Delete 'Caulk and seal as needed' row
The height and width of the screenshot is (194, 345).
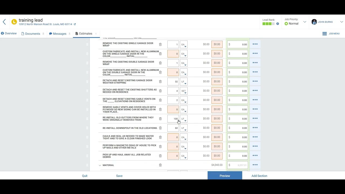coord(160,137)
